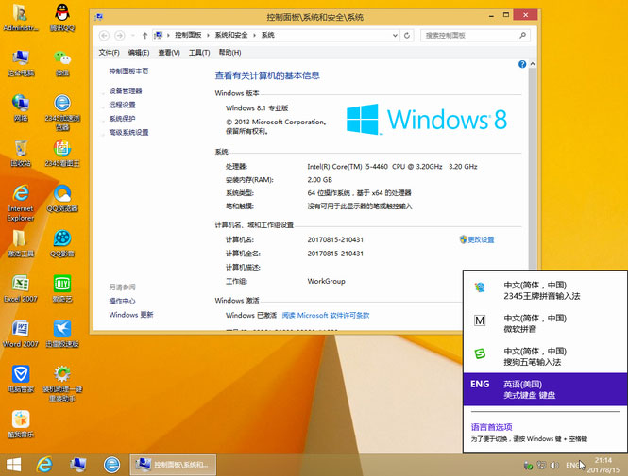Open the address bar history dropdown
The width and height of the screenshot is (628, 476).
tap(395, 35)
